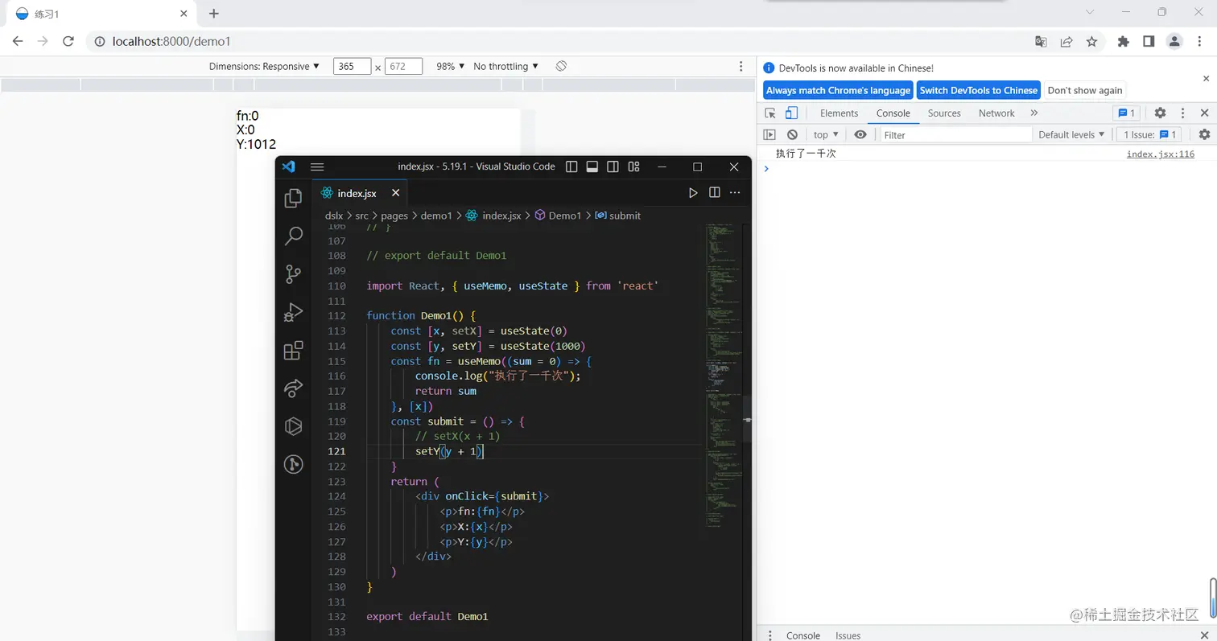The width and height of the screenshot is (1217, 641).
Task: Open the Extensions view in VS Code
Action: pos(294,351)
